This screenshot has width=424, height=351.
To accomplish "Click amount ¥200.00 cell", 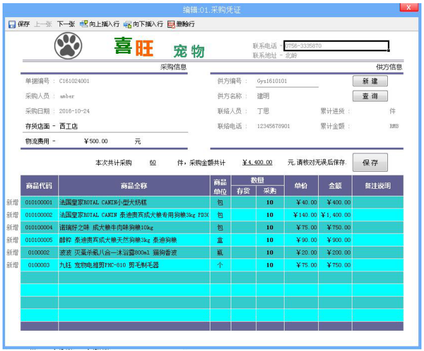I will tap(335, 253).
